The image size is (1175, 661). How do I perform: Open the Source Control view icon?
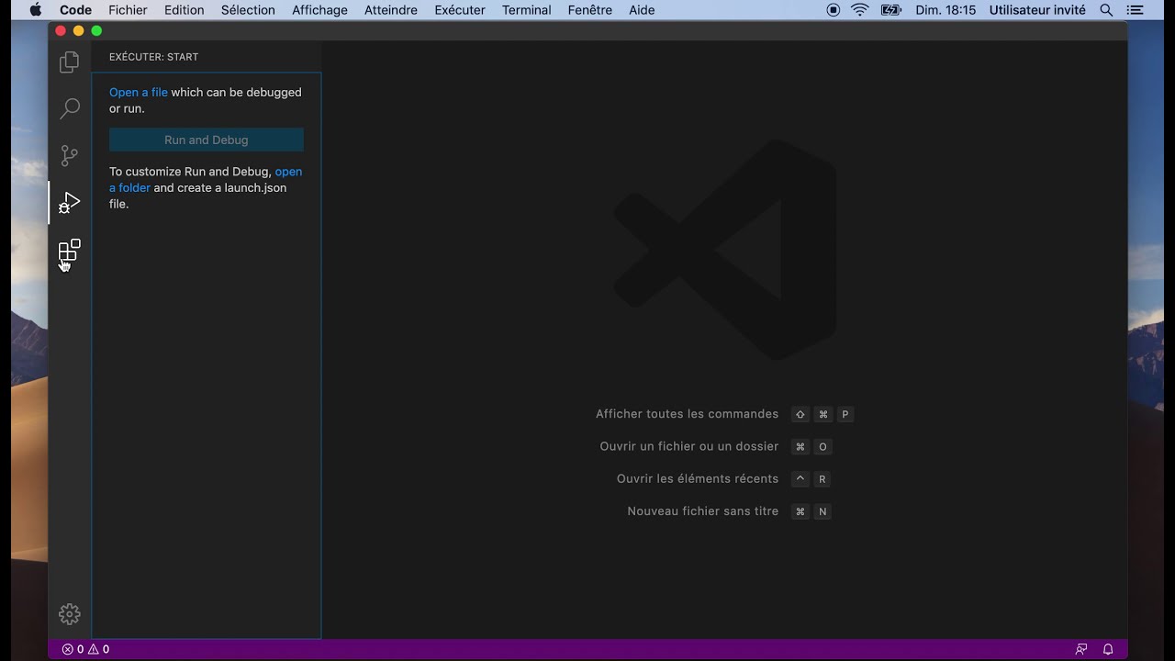tap(70, 155)
